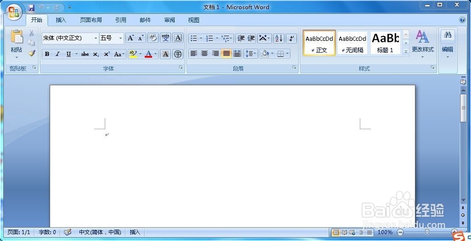This screenshot has height=241, width=471.
Task: Apply the 标题 1 style
Action: [385, 43]
